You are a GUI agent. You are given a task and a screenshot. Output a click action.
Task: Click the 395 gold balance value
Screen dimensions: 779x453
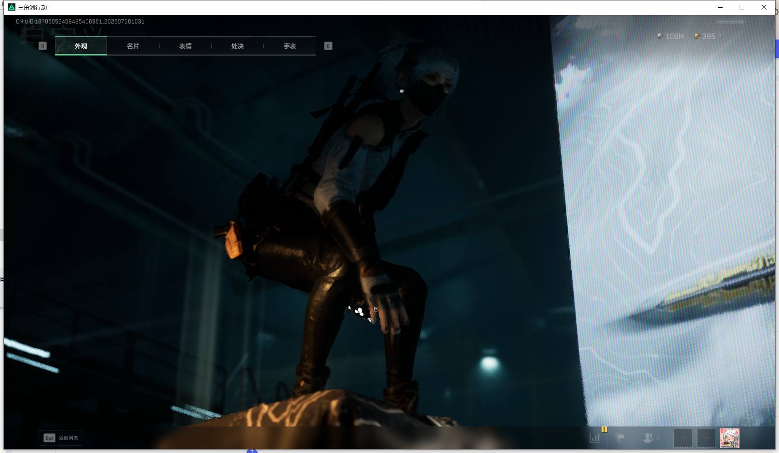709,36
